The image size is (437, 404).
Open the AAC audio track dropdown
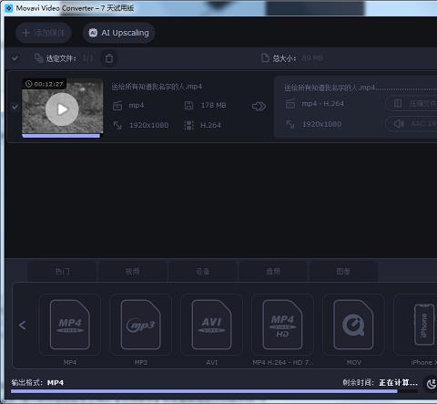click(412, 124)
